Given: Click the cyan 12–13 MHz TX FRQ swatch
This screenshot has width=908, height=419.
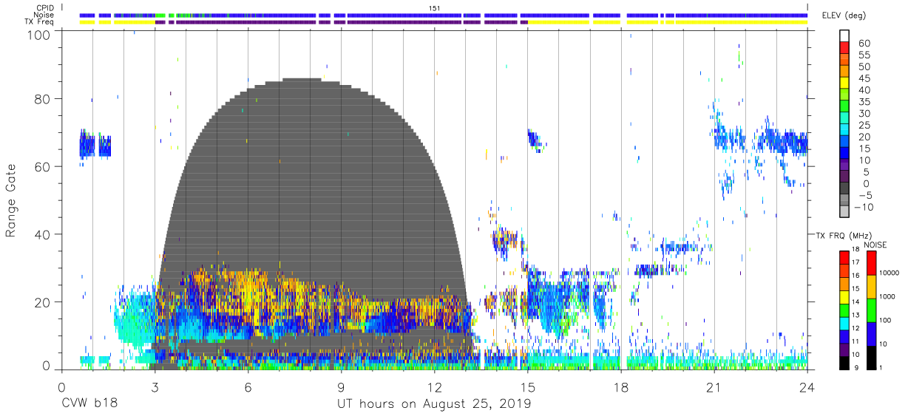Looking at the screenshot, I should [844, 323].
